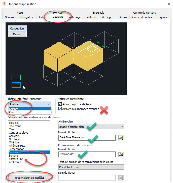Click the green rectangle color sample
This screenshot has width=173, height=183.
click(x=16, y=77)
